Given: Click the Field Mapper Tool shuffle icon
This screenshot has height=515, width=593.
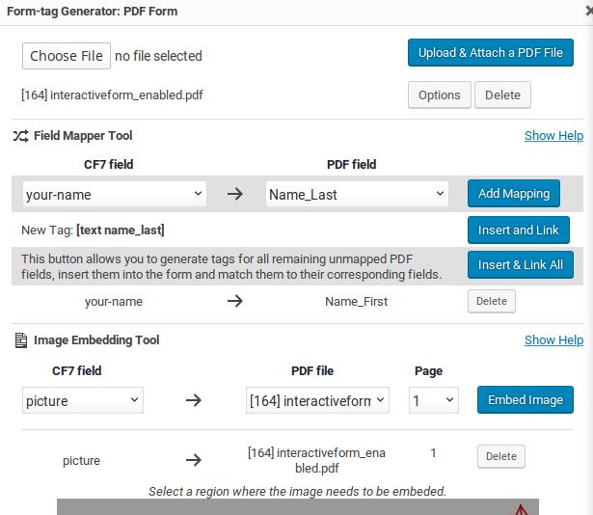Looking at the screenshot, I should tap(21, 135).
